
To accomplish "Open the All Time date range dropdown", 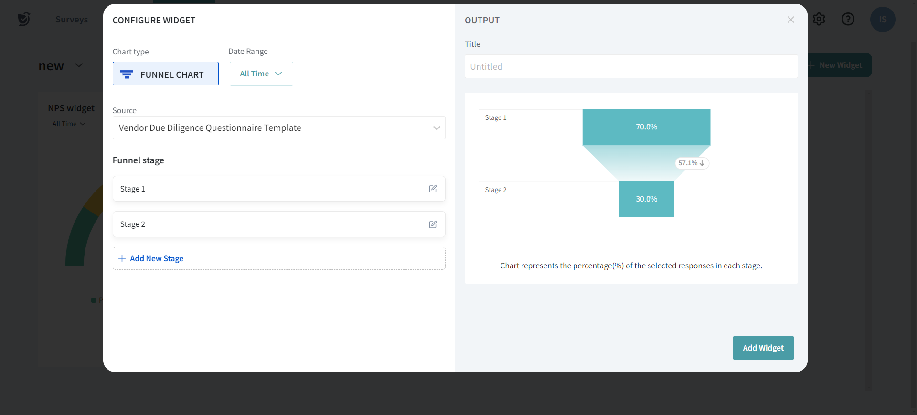I will [261, 74].
